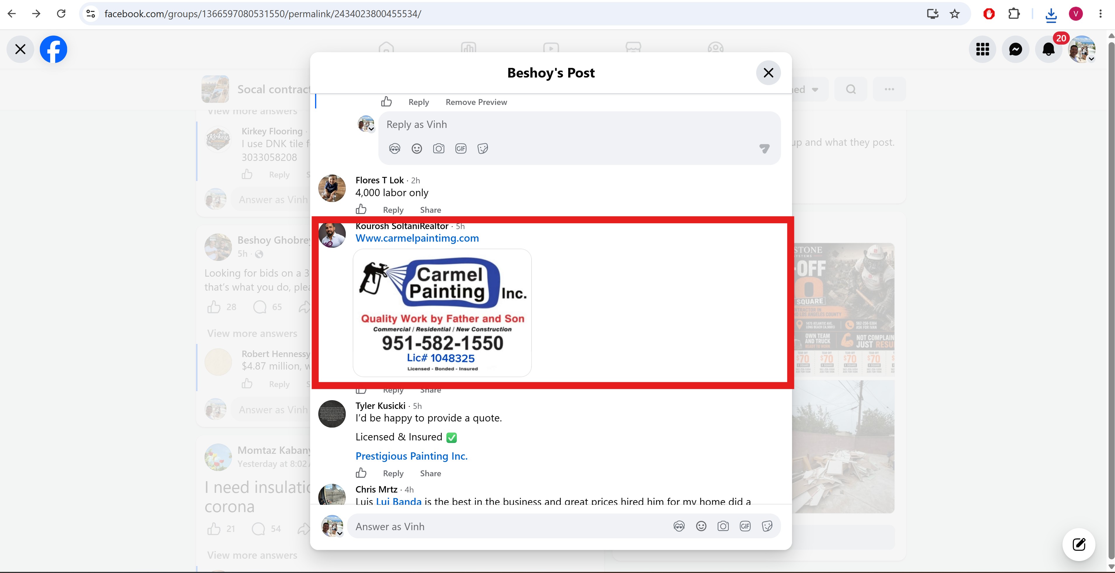
Task: Choose a sticker for the answer
Action: 768,526
